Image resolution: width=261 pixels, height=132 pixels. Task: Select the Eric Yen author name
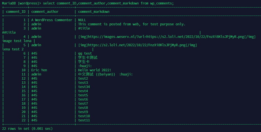39,70
